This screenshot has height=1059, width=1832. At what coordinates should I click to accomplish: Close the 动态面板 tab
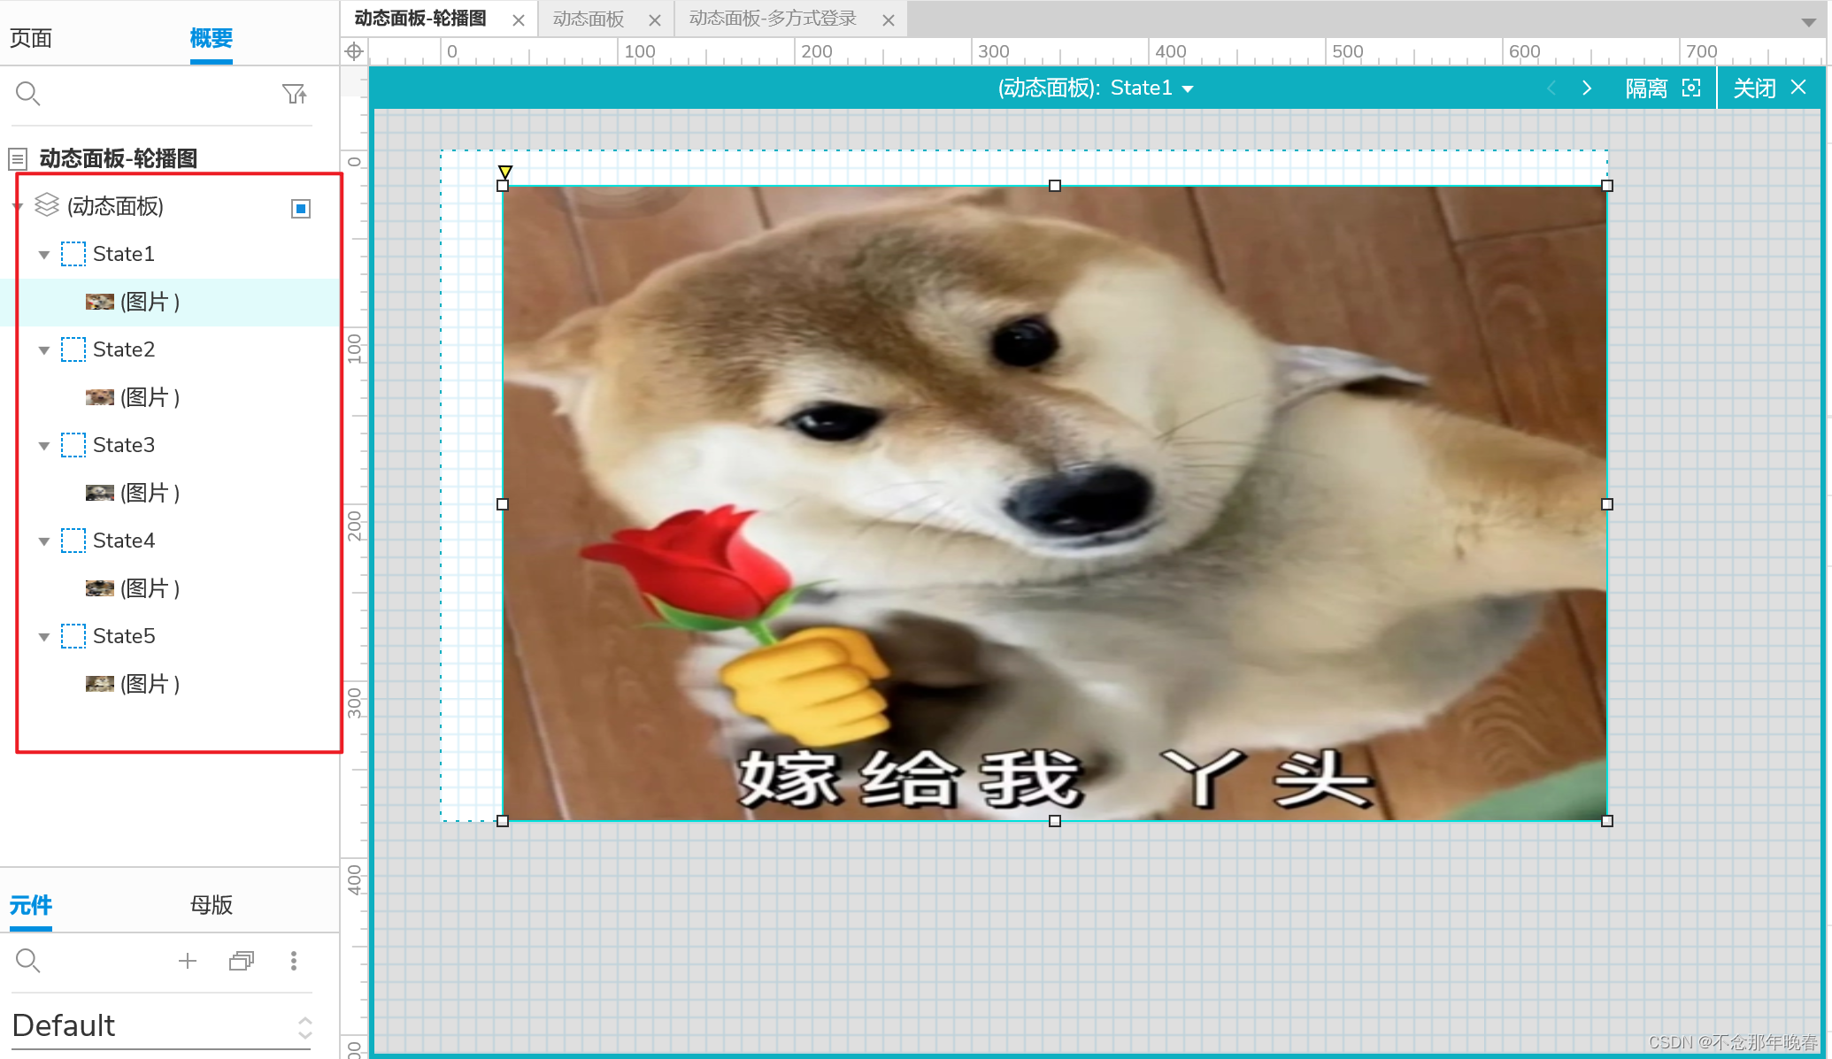[x=655, y=19]
